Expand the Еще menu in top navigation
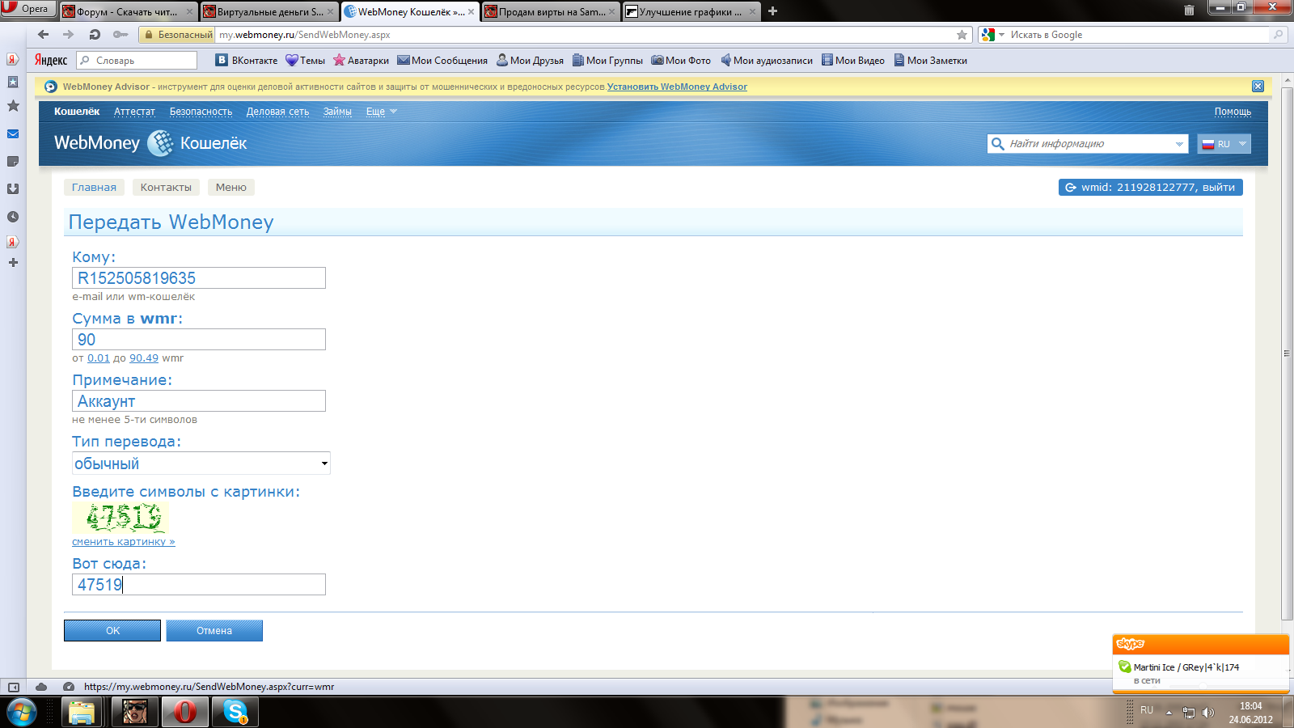The width and height of the screenshot is (1294, 728). click(x=381, y=112)
